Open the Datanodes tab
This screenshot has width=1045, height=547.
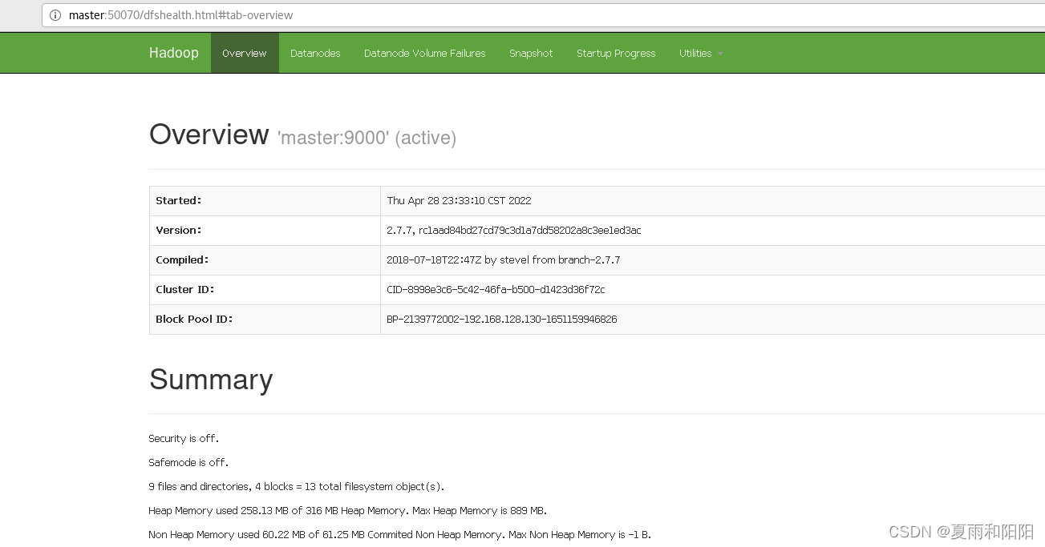[315, 53]
